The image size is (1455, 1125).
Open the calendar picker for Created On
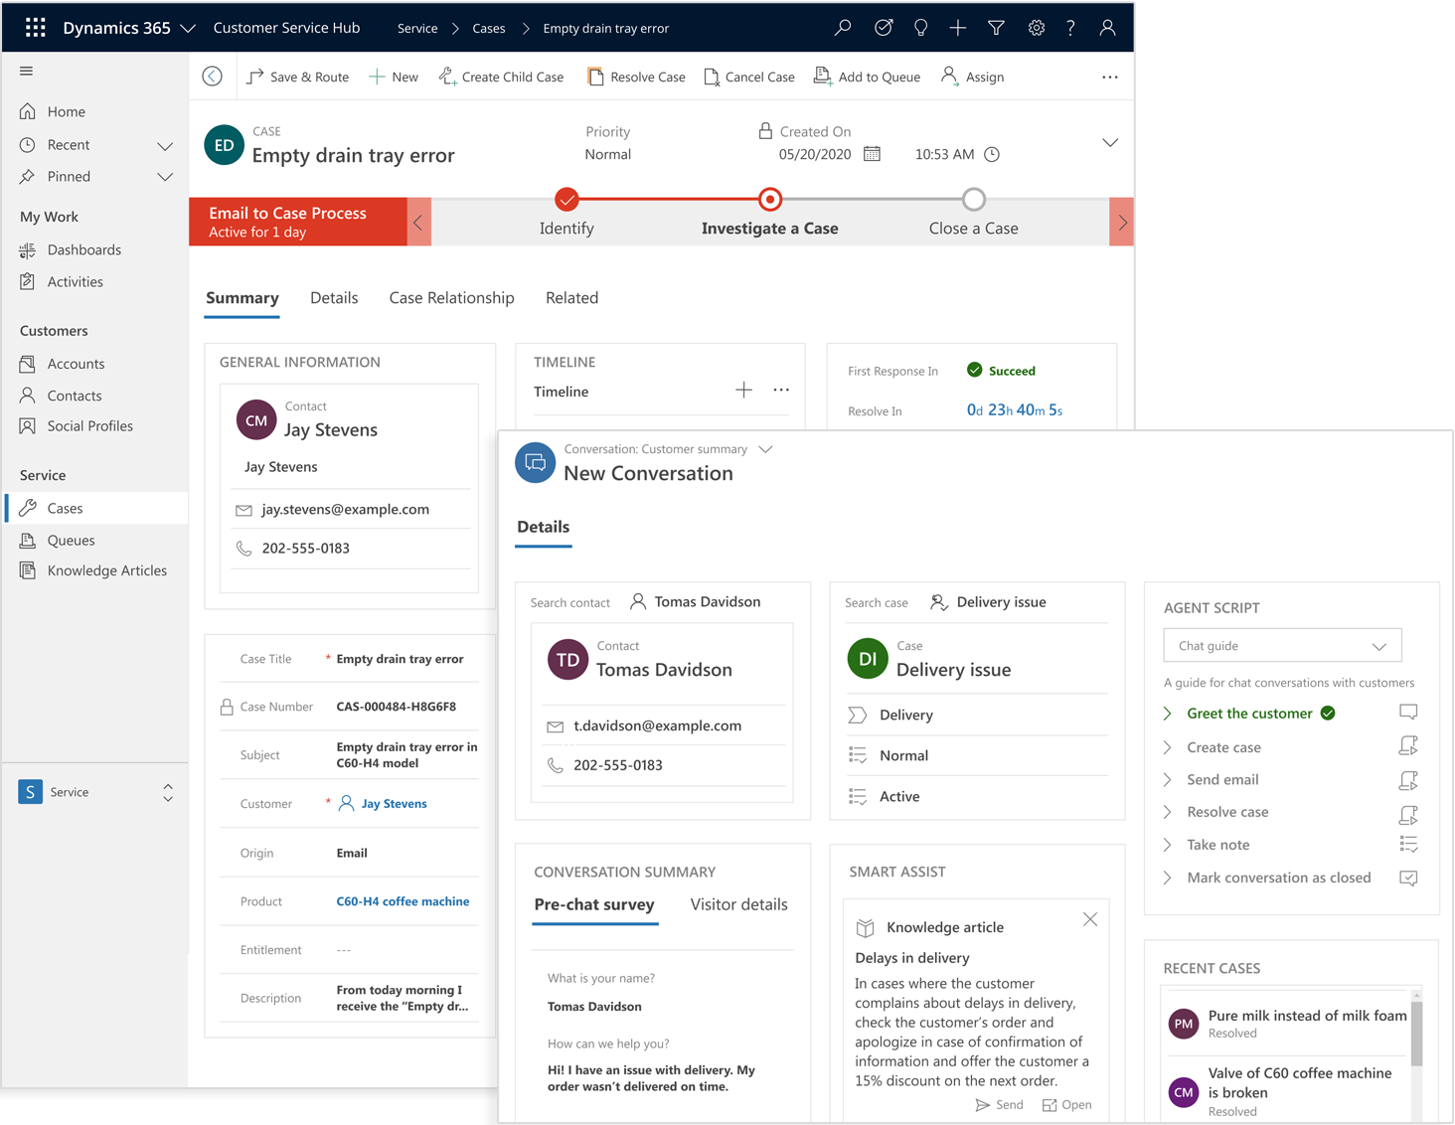coord(872,154)
